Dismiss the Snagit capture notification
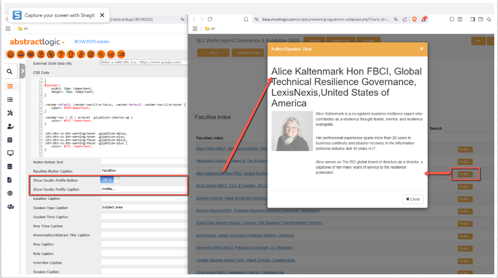Viewport: 498px width, 278px height. point(102,15)
